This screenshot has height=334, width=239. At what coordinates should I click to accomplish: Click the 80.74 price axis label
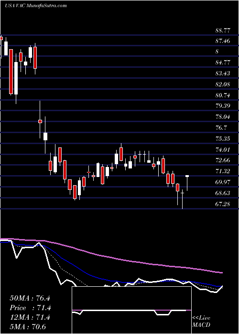[x=223, y=95]
